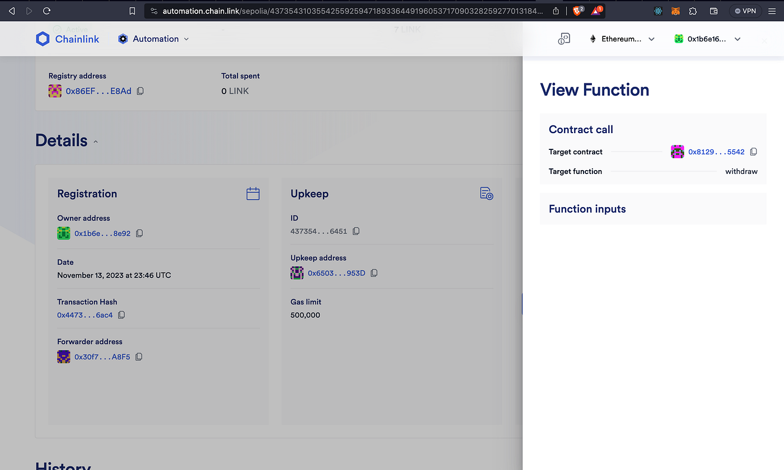Collapse the Details section chevron
The height and width of the screenshot is (470, 784).
click(96, 142)
